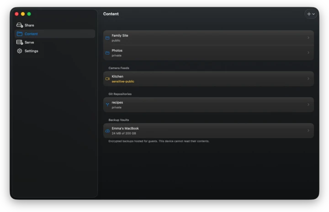Click the sensitive-public status label
Image resolution: width=329 pixels, height=212 pixels.
tap(123, 81)
